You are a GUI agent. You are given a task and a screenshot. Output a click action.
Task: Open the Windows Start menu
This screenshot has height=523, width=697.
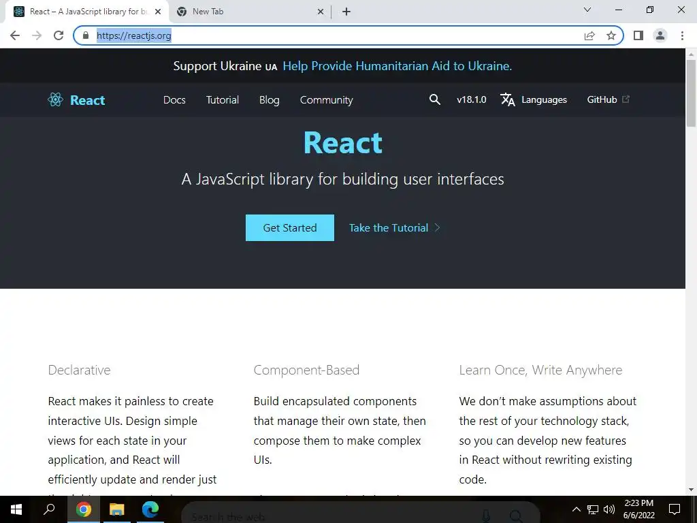pyautogui.click(x=16, y=509)
